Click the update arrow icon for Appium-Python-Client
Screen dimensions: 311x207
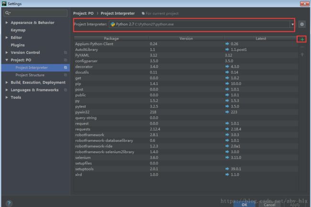(227, 44)
